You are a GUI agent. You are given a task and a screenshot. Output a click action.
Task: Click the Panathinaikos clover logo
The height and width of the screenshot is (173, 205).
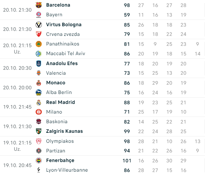click(39, 44)
